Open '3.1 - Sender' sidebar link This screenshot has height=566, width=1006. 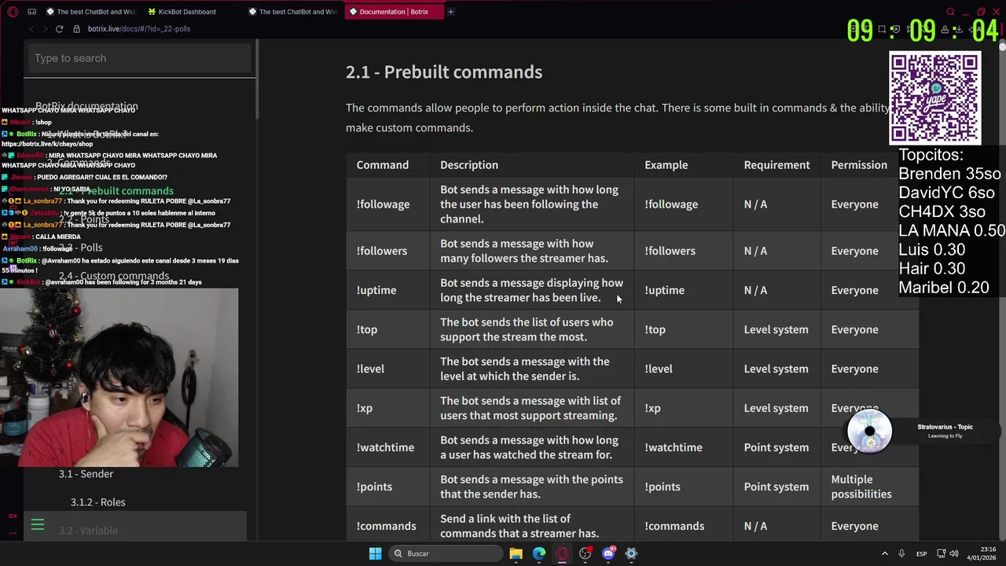tap(86, 474)
